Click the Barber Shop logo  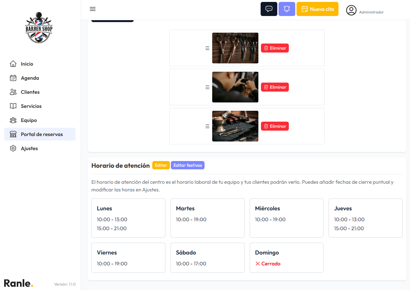click(39, 28)
